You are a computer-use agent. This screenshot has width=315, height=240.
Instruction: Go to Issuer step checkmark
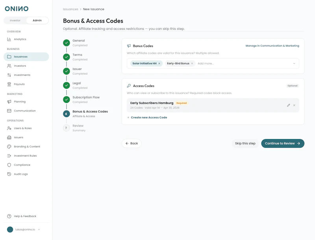67,71
